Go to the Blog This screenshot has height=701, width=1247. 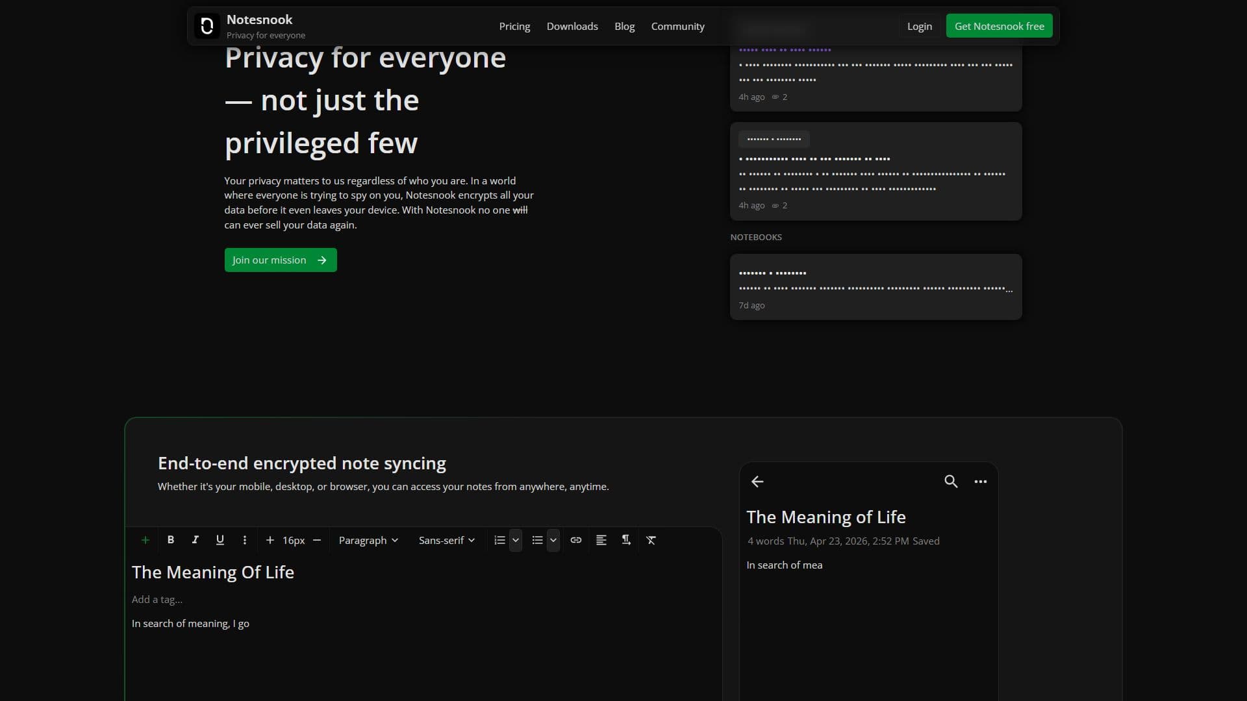624,26
